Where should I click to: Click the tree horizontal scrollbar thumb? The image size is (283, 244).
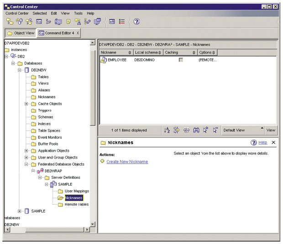click(x=55, y=229)
